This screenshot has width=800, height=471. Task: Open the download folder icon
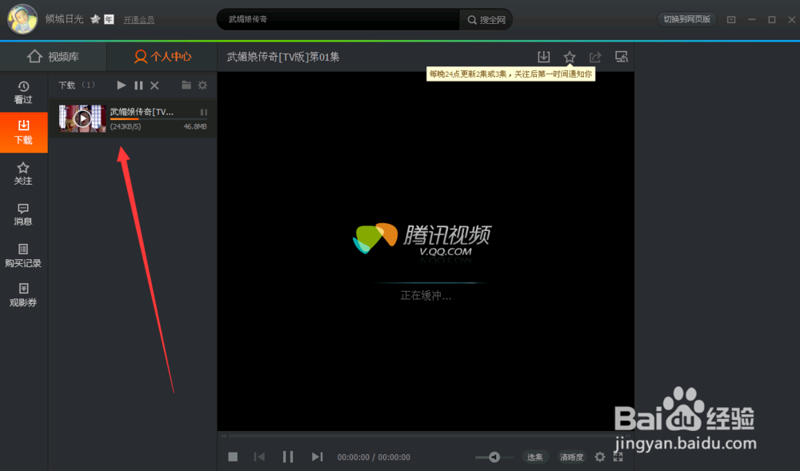click(x=186, y=85)
